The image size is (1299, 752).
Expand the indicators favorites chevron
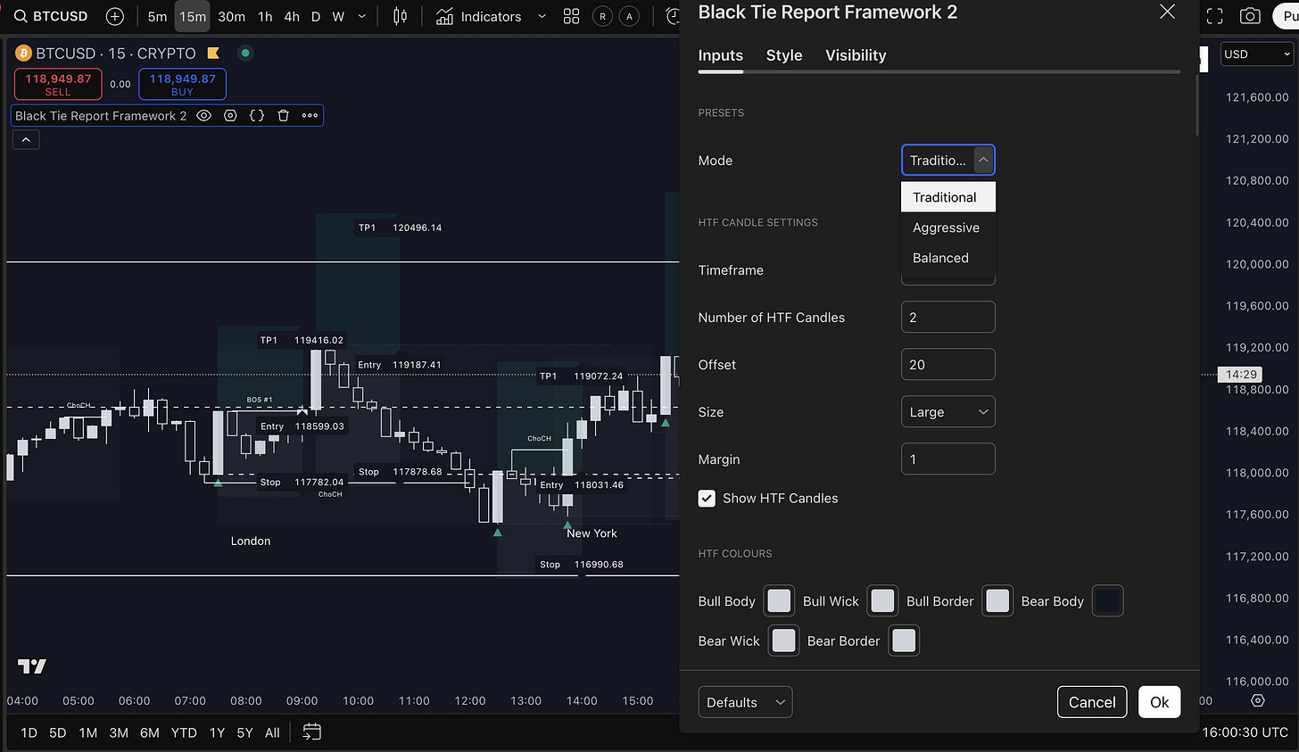click(542, 16)
